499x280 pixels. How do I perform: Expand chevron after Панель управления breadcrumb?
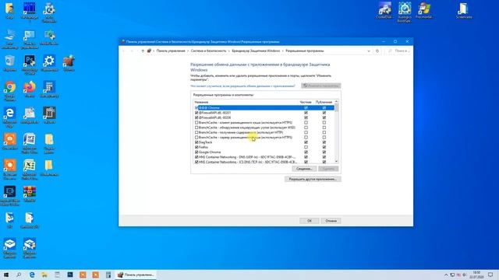click(x=188, y=51)
